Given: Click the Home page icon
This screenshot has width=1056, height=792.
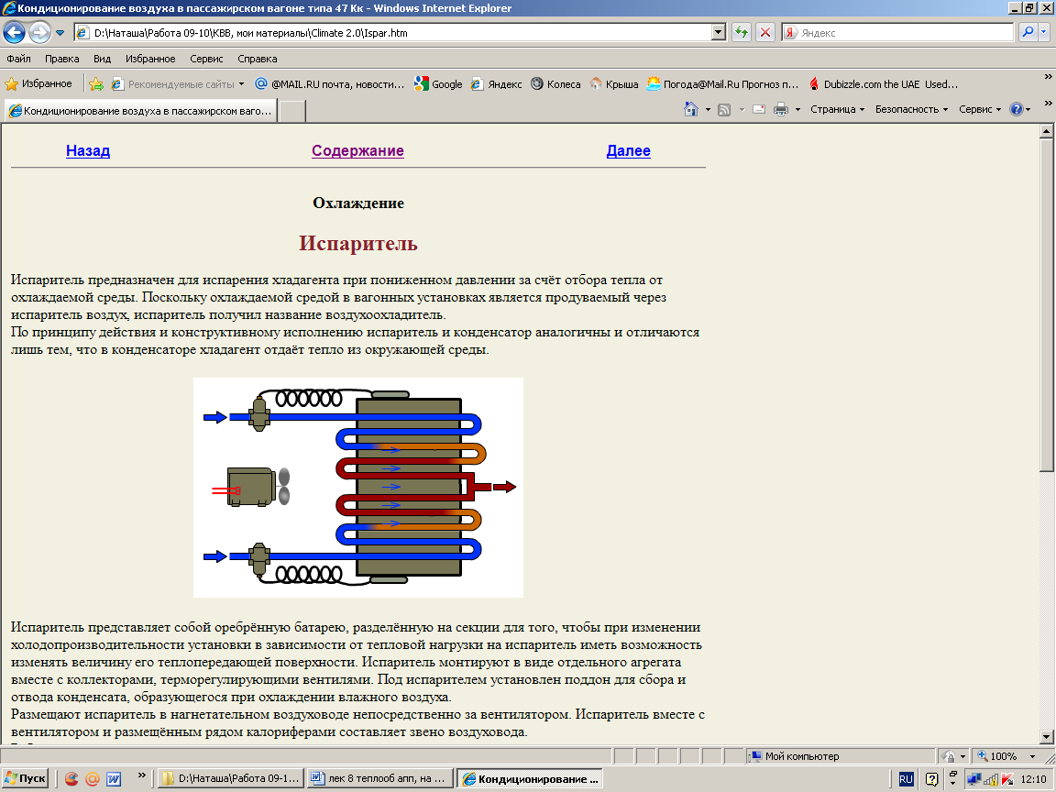Looking at the screenshot, I should [x=691, y=109].
